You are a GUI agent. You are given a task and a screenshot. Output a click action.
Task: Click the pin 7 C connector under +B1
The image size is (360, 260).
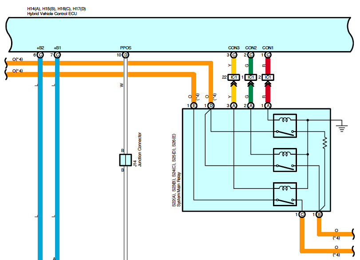click(57, 55)
